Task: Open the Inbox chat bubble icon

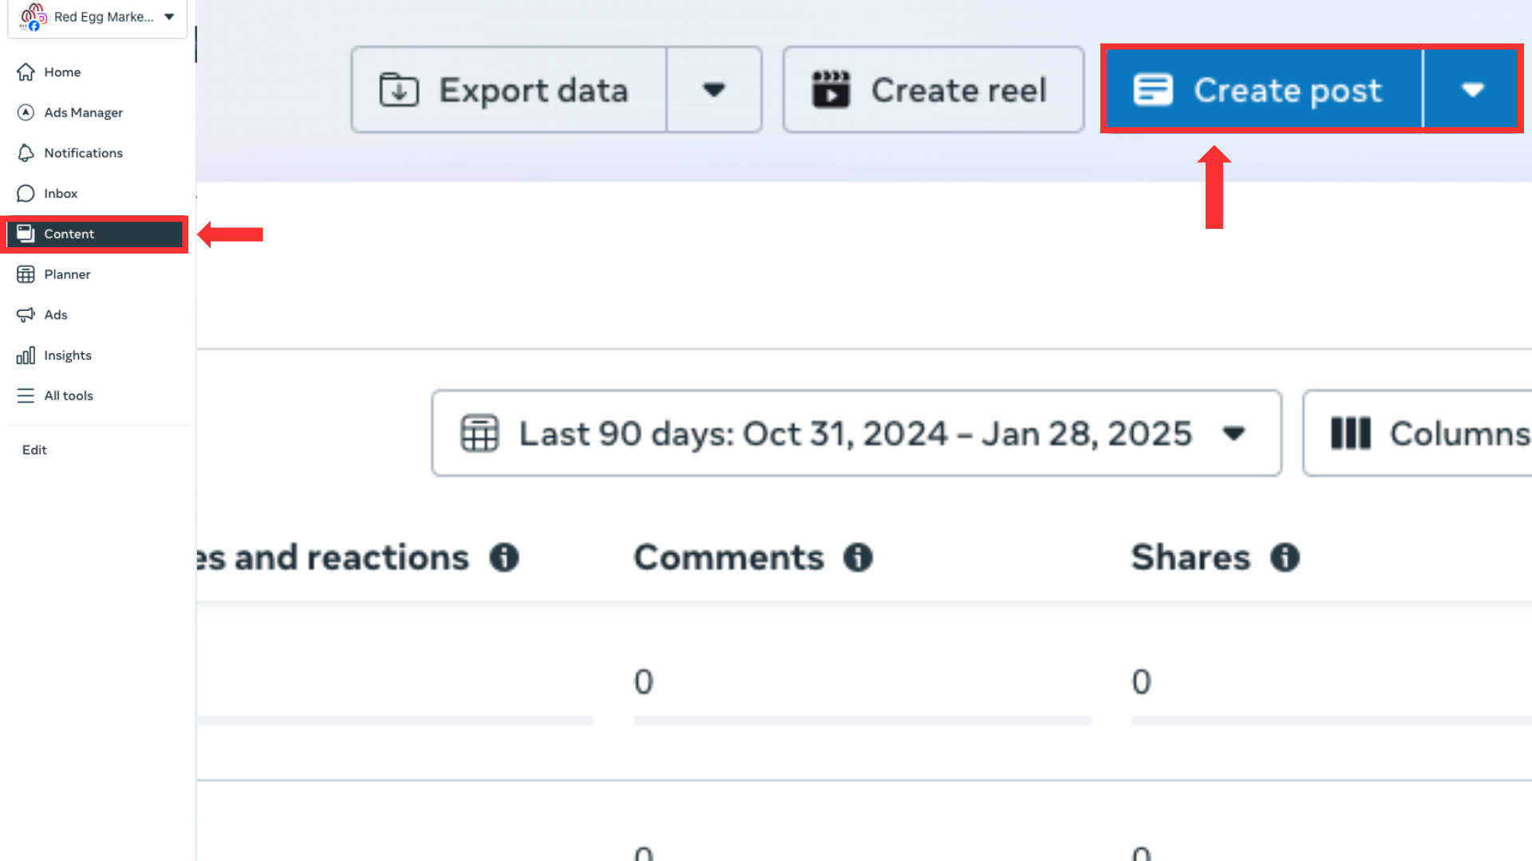Action: tap(26, 194)
